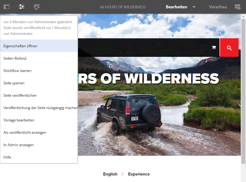Select Seite veröffentlichen
The width and height of the screenshot is (246, 182).
(39, 95)
